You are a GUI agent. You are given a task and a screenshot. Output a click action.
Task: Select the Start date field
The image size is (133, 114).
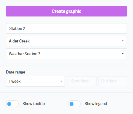(x=82, y=81)
